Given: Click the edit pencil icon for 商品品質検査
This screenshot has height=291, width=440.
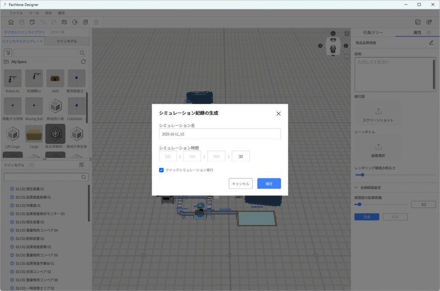Looking at the screenshot, I should tap(431, 42).
